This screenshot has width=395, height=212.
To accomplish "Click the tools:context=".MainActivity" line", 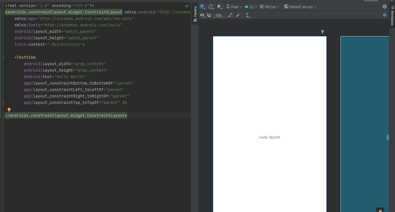I will pyautogui.click(x=50, y=44).
